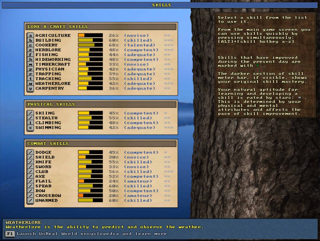320x241 pixels.
Task: Click the Timbercraft '(novice)' rating
Action: click(136, 64)
